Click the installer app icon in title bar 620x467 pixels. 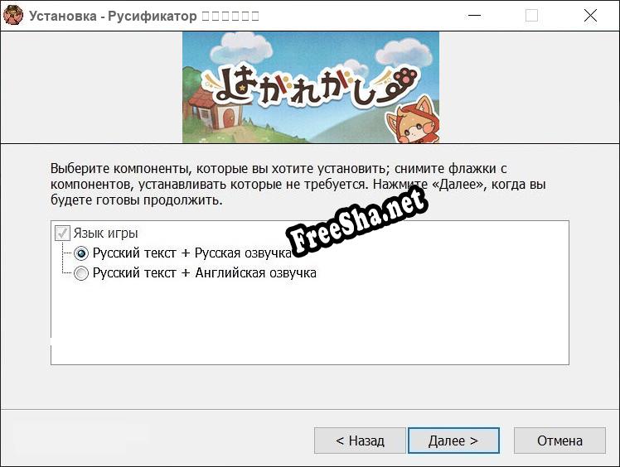click(x=13, y=15)
